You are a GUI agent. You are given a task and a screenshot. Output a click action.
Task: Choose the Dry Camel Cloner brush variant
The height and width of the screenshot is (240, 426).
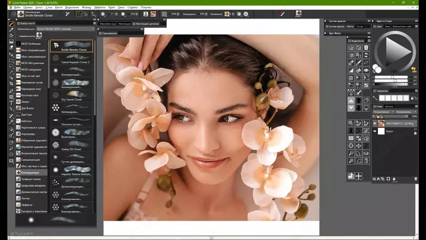pos(71,96)
